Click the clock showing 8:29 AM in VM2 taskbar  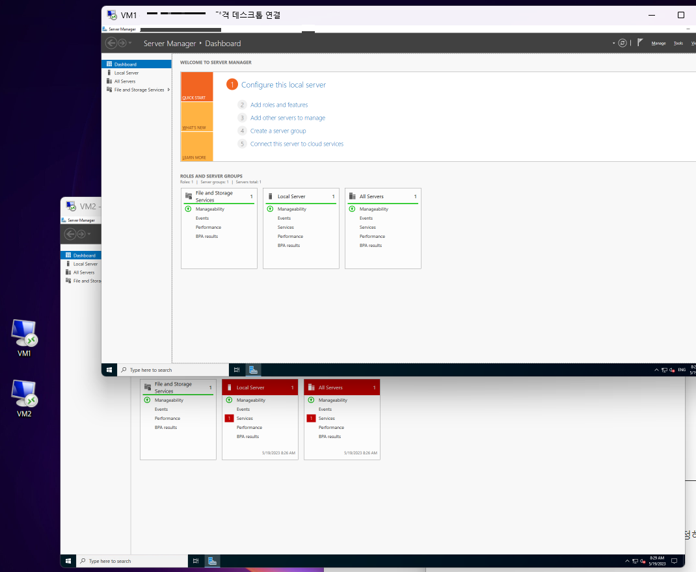657,561
